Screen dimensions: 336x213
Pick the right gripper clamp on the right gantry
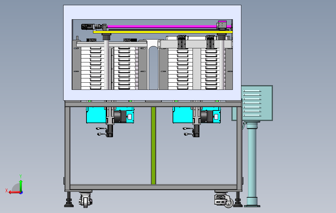point(211,42)
